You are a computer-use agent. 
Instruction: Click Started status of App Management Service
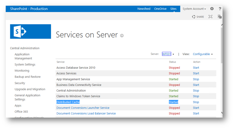(174, 79)
